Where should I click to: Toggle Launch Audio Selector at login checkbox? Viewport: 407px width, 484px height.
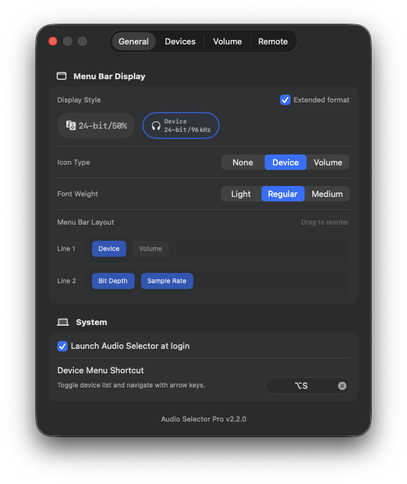pos(62,346)
